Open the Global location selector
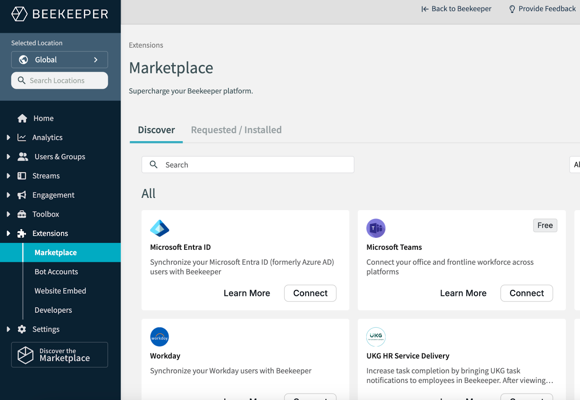This screenshot has width=580, height=400. pyautogui.click(x=59, y=60)
